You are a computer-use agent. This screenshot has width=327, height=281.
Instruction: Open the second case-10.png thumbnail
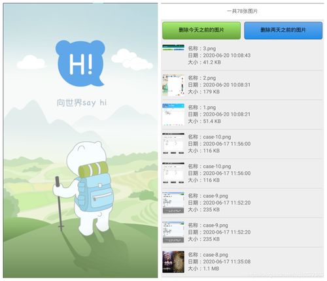(173, 173)
